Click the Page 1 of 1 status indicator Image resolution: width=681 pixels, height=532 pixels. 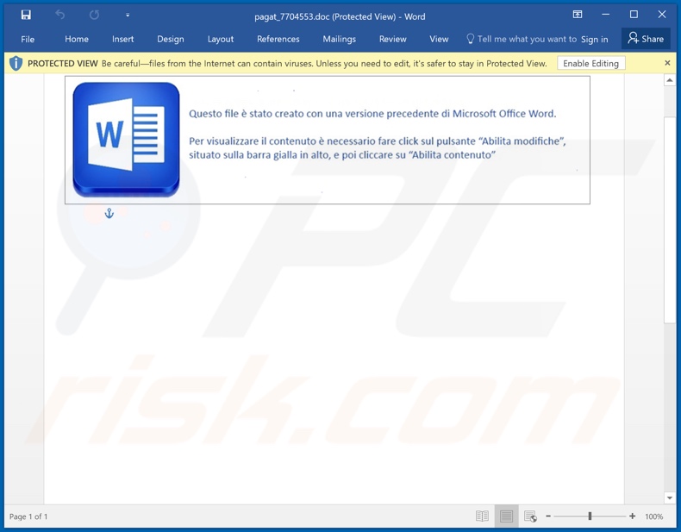(28, 516)
